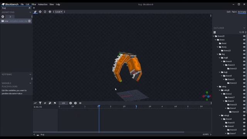Click the timeline speed field showing 100
The width and height of the screenshot is (247, 139).
(x=63, y=103)
